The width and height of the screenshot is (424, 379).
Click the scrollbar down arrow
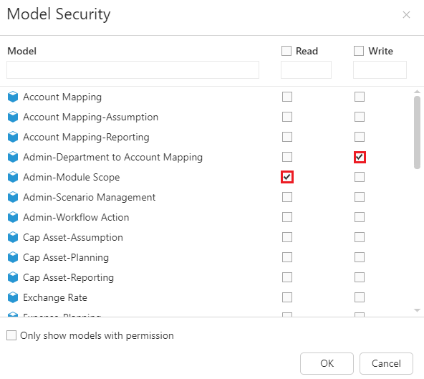click(x=417, y=310)
